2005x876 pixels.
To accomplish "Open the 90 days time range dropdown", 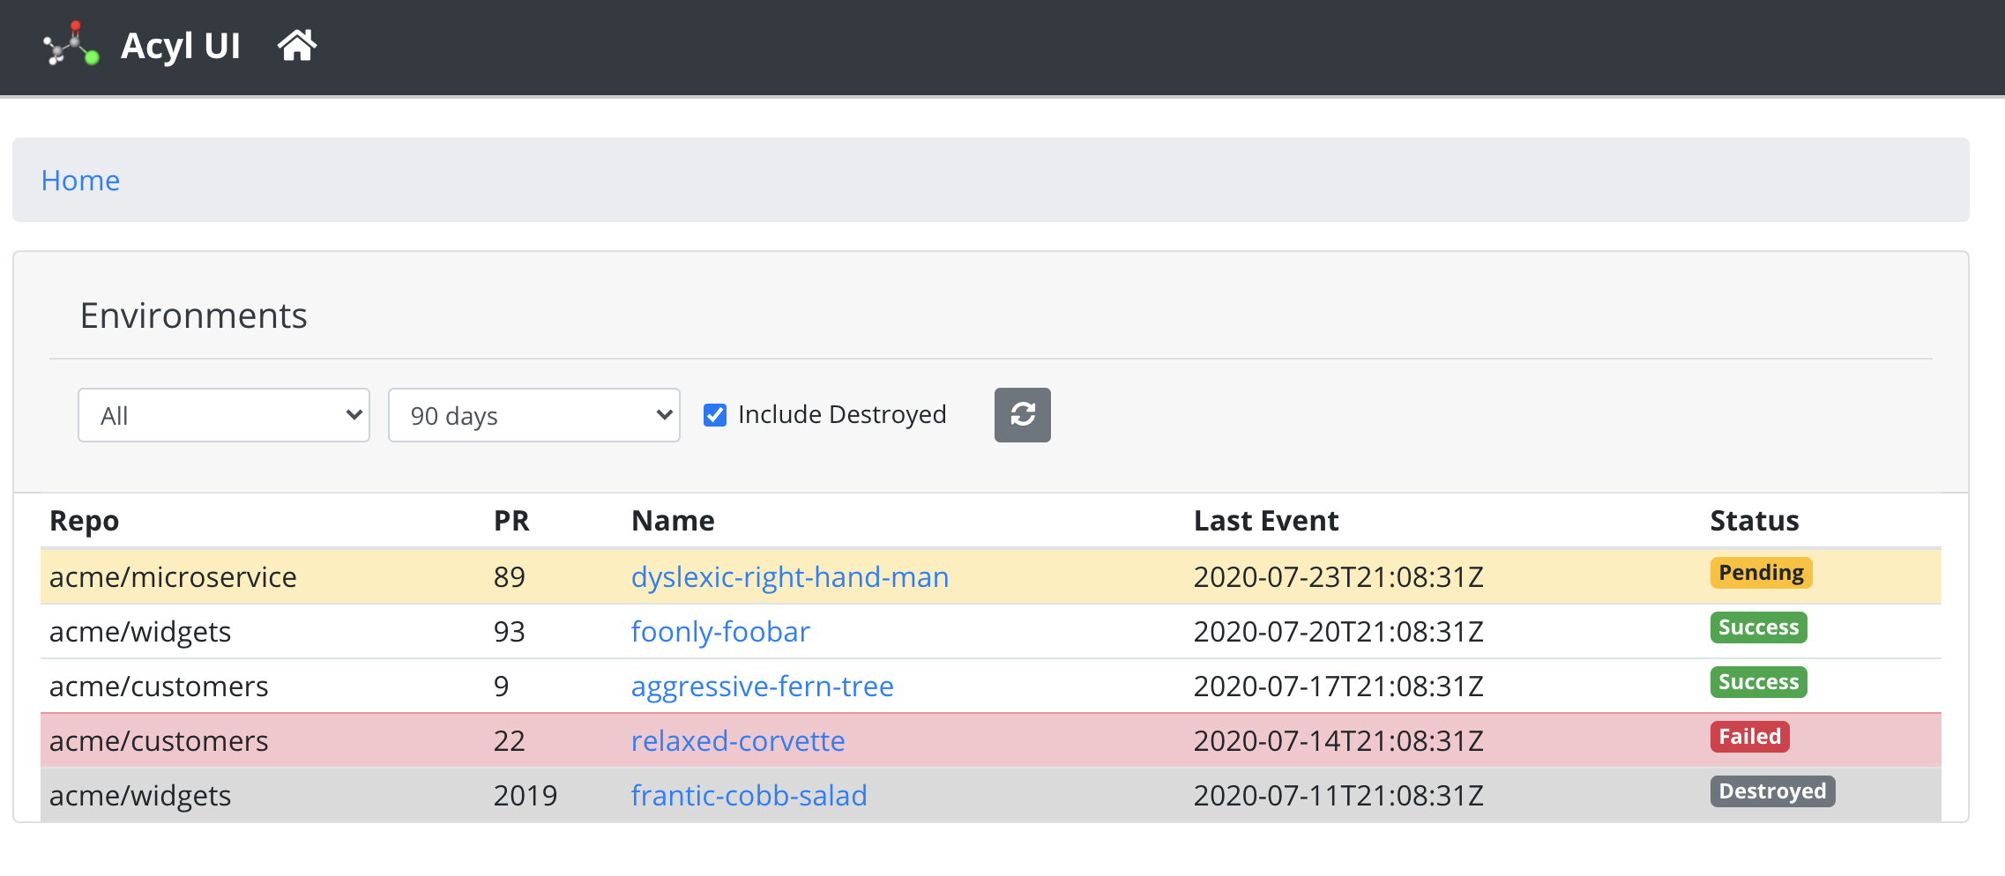I will point(534,415).
